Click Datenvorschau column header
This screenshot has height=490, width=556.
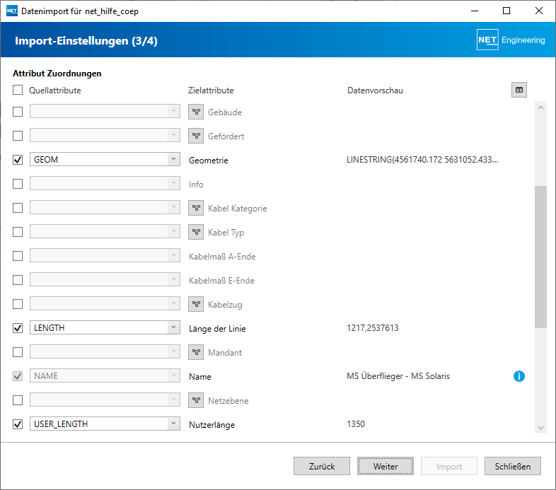pyautogui.click(x=375, y=91)
